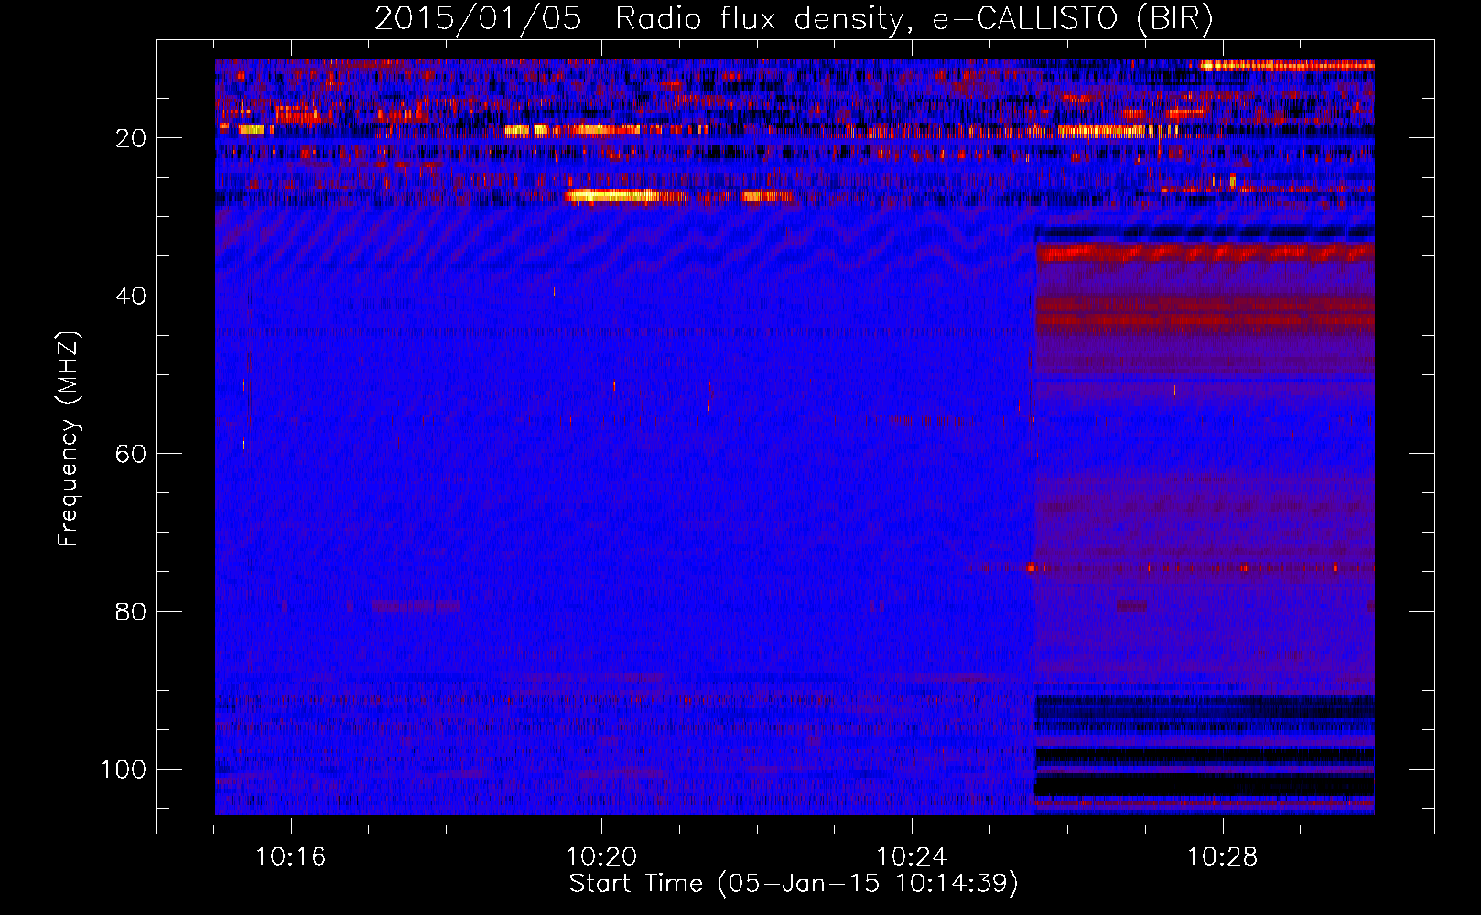Click the 'Frequency (MHZ)' y-axis label

pyautogui.click(x=69, y=439)
